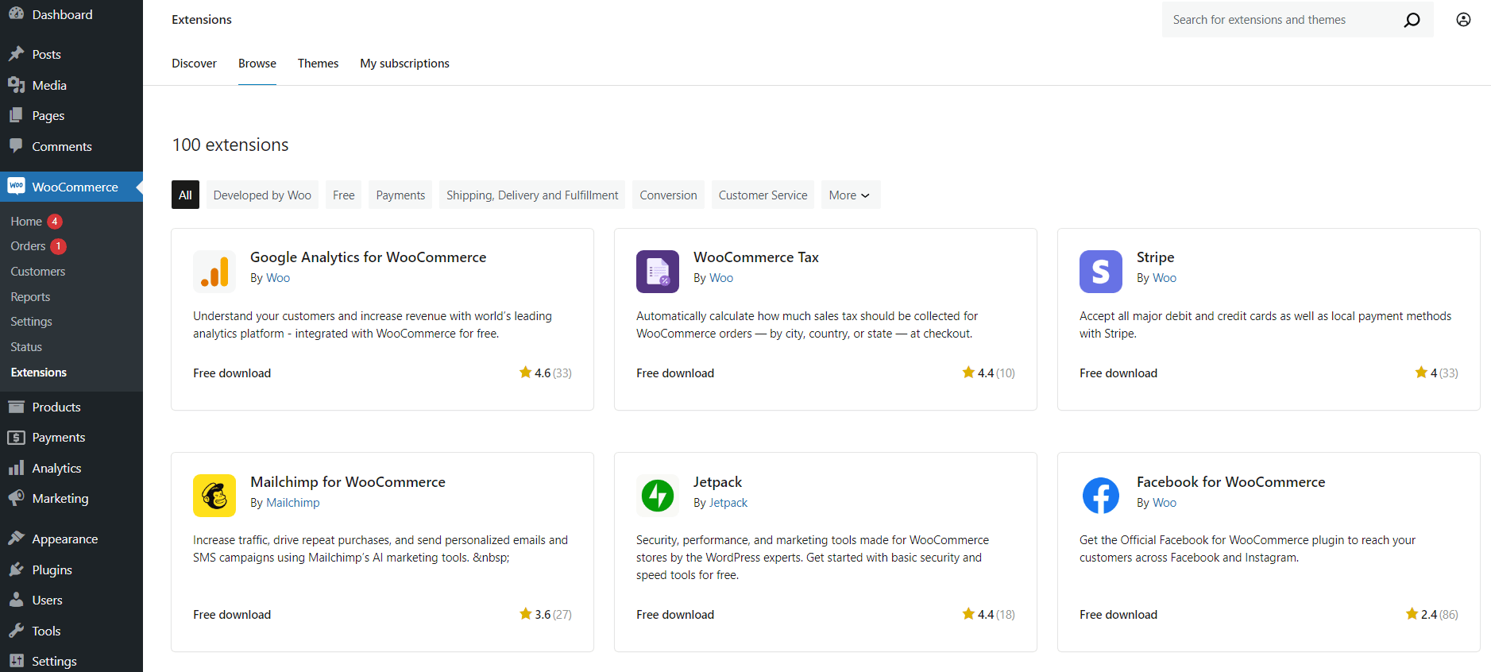
Task: Click the Facebook extension logo
Action: point(1101,496)
